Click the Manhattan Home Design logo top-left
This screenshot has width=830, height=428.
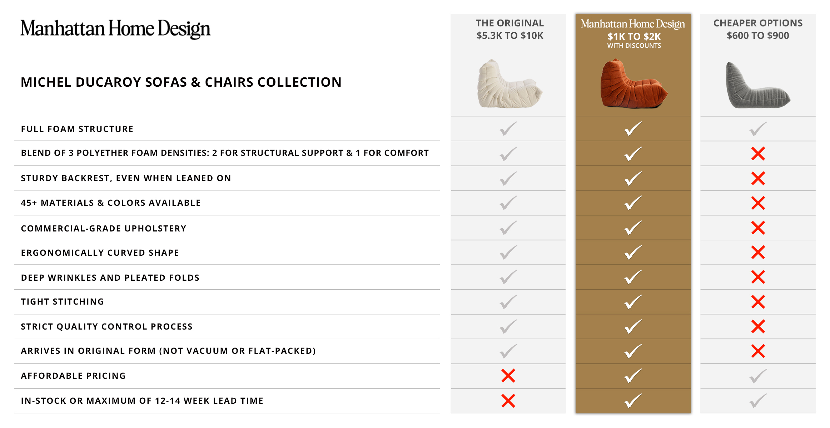pyautogui.click(x=115, y=29)
